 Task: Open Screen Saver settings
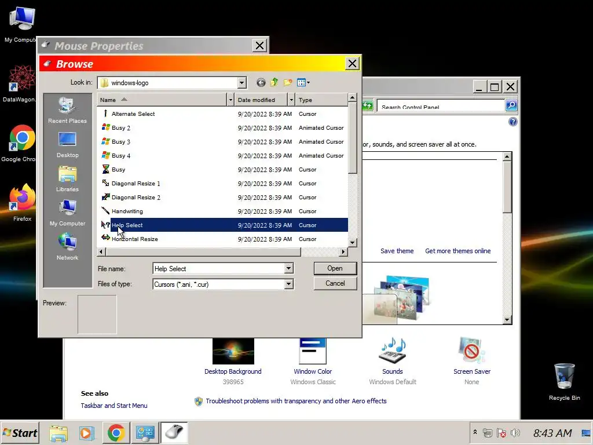[471, 362]
